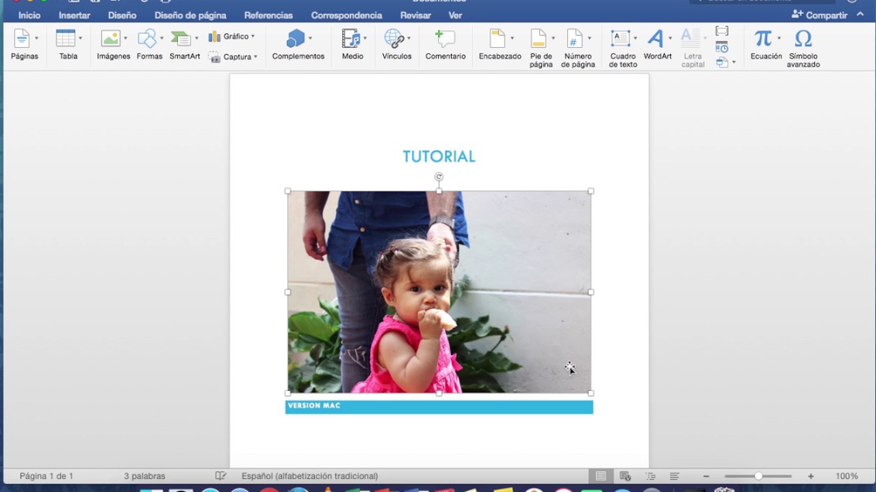
Task: Expand the Imágenes dropdown arrow
Action: [x=125, y=38]
